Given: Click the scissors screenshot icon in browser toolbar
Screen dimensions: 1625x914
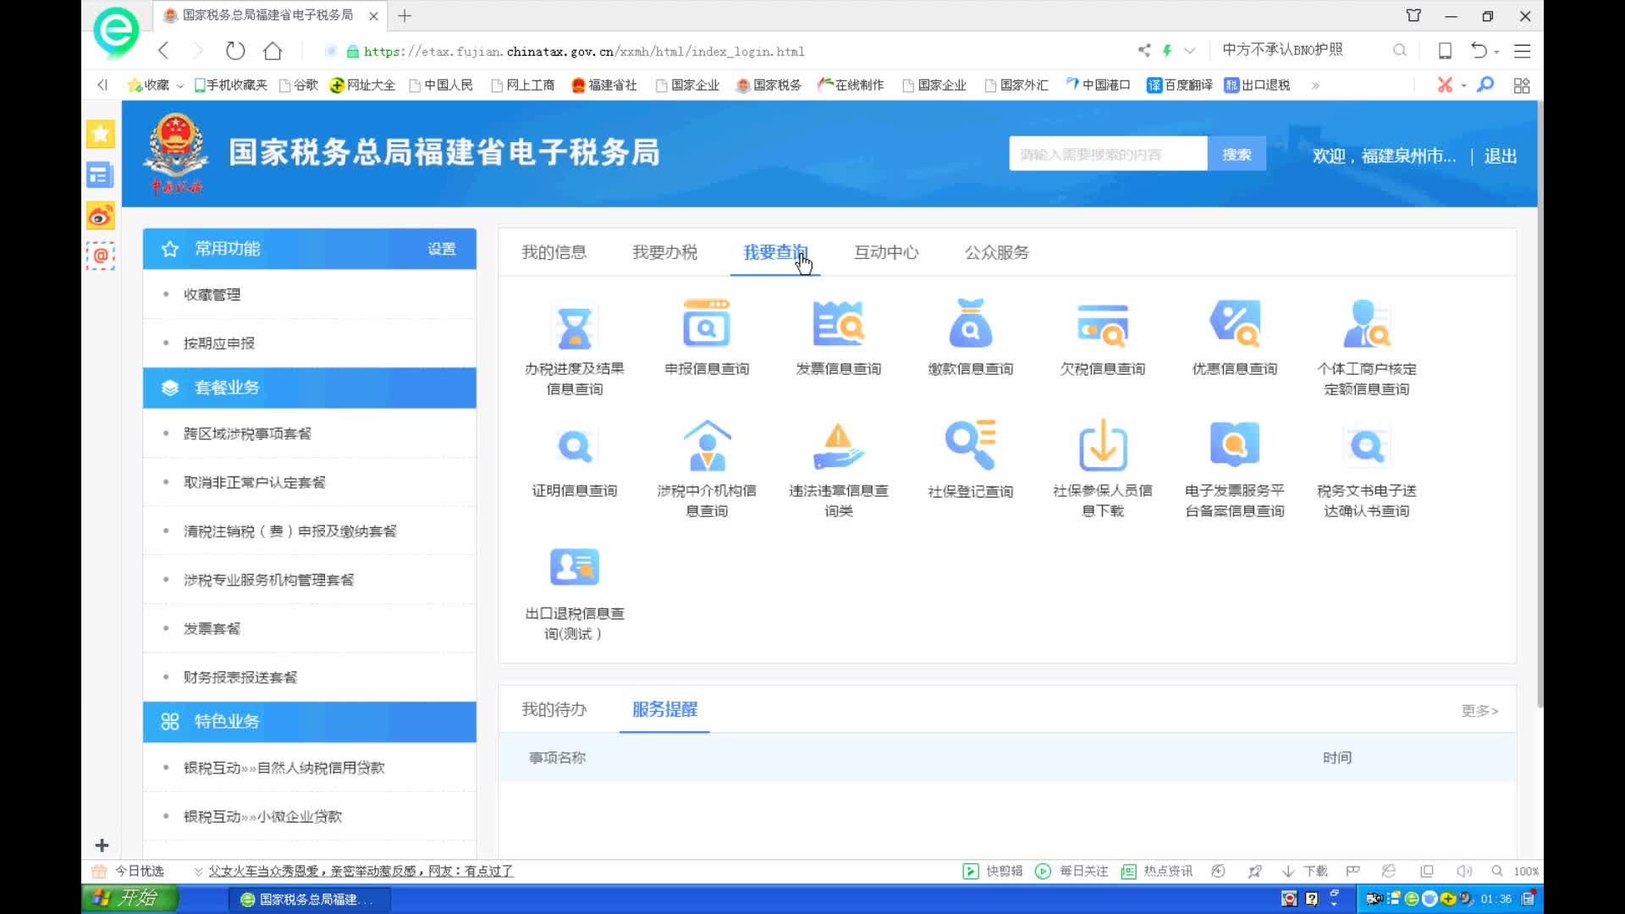Looking at the screenshot, I should click(x=1446, y=85).
